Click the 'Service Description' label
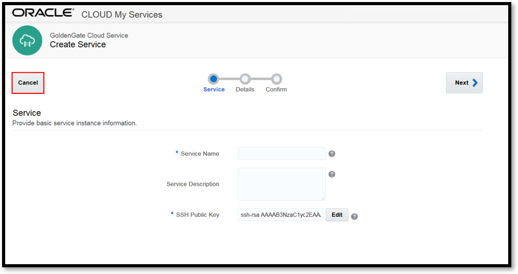Viewport: 518px width, 274px height. click(x=192, y=184)
